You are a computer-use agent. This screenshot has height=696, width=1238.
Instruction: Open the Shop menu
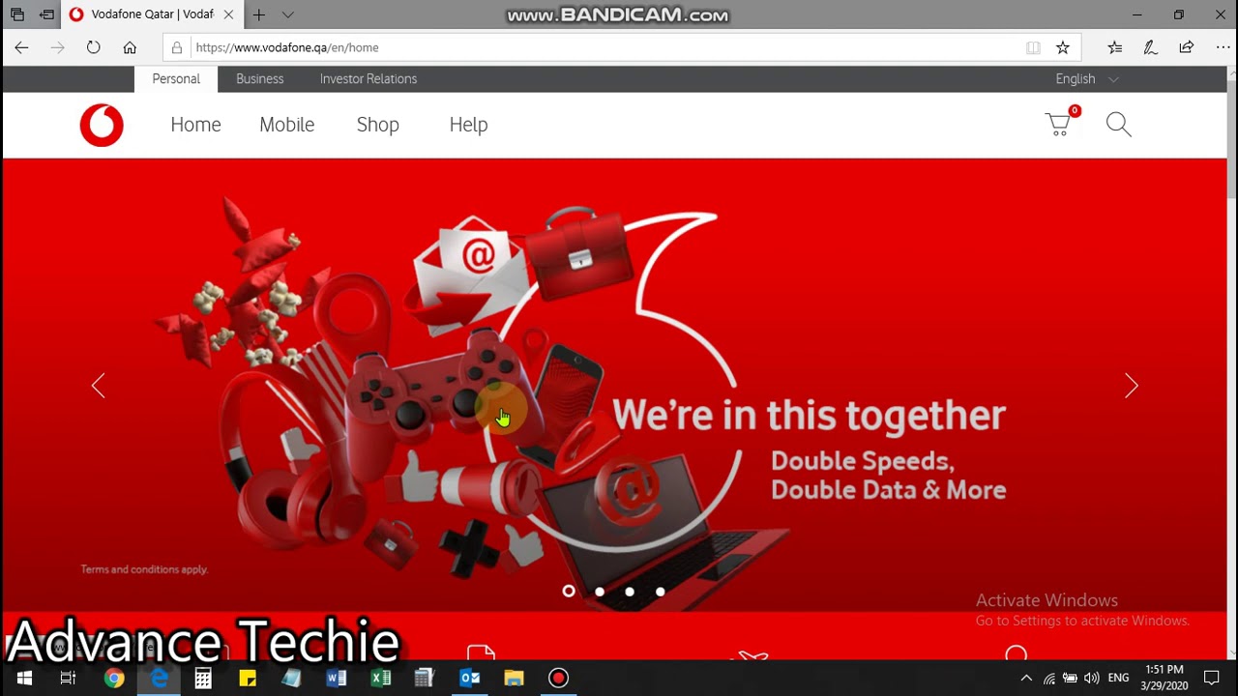pyautogui.click(x=377, y=125)
